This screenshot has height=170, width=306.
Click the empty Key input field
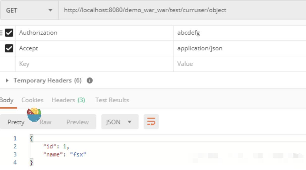click(x=95, y=64)
